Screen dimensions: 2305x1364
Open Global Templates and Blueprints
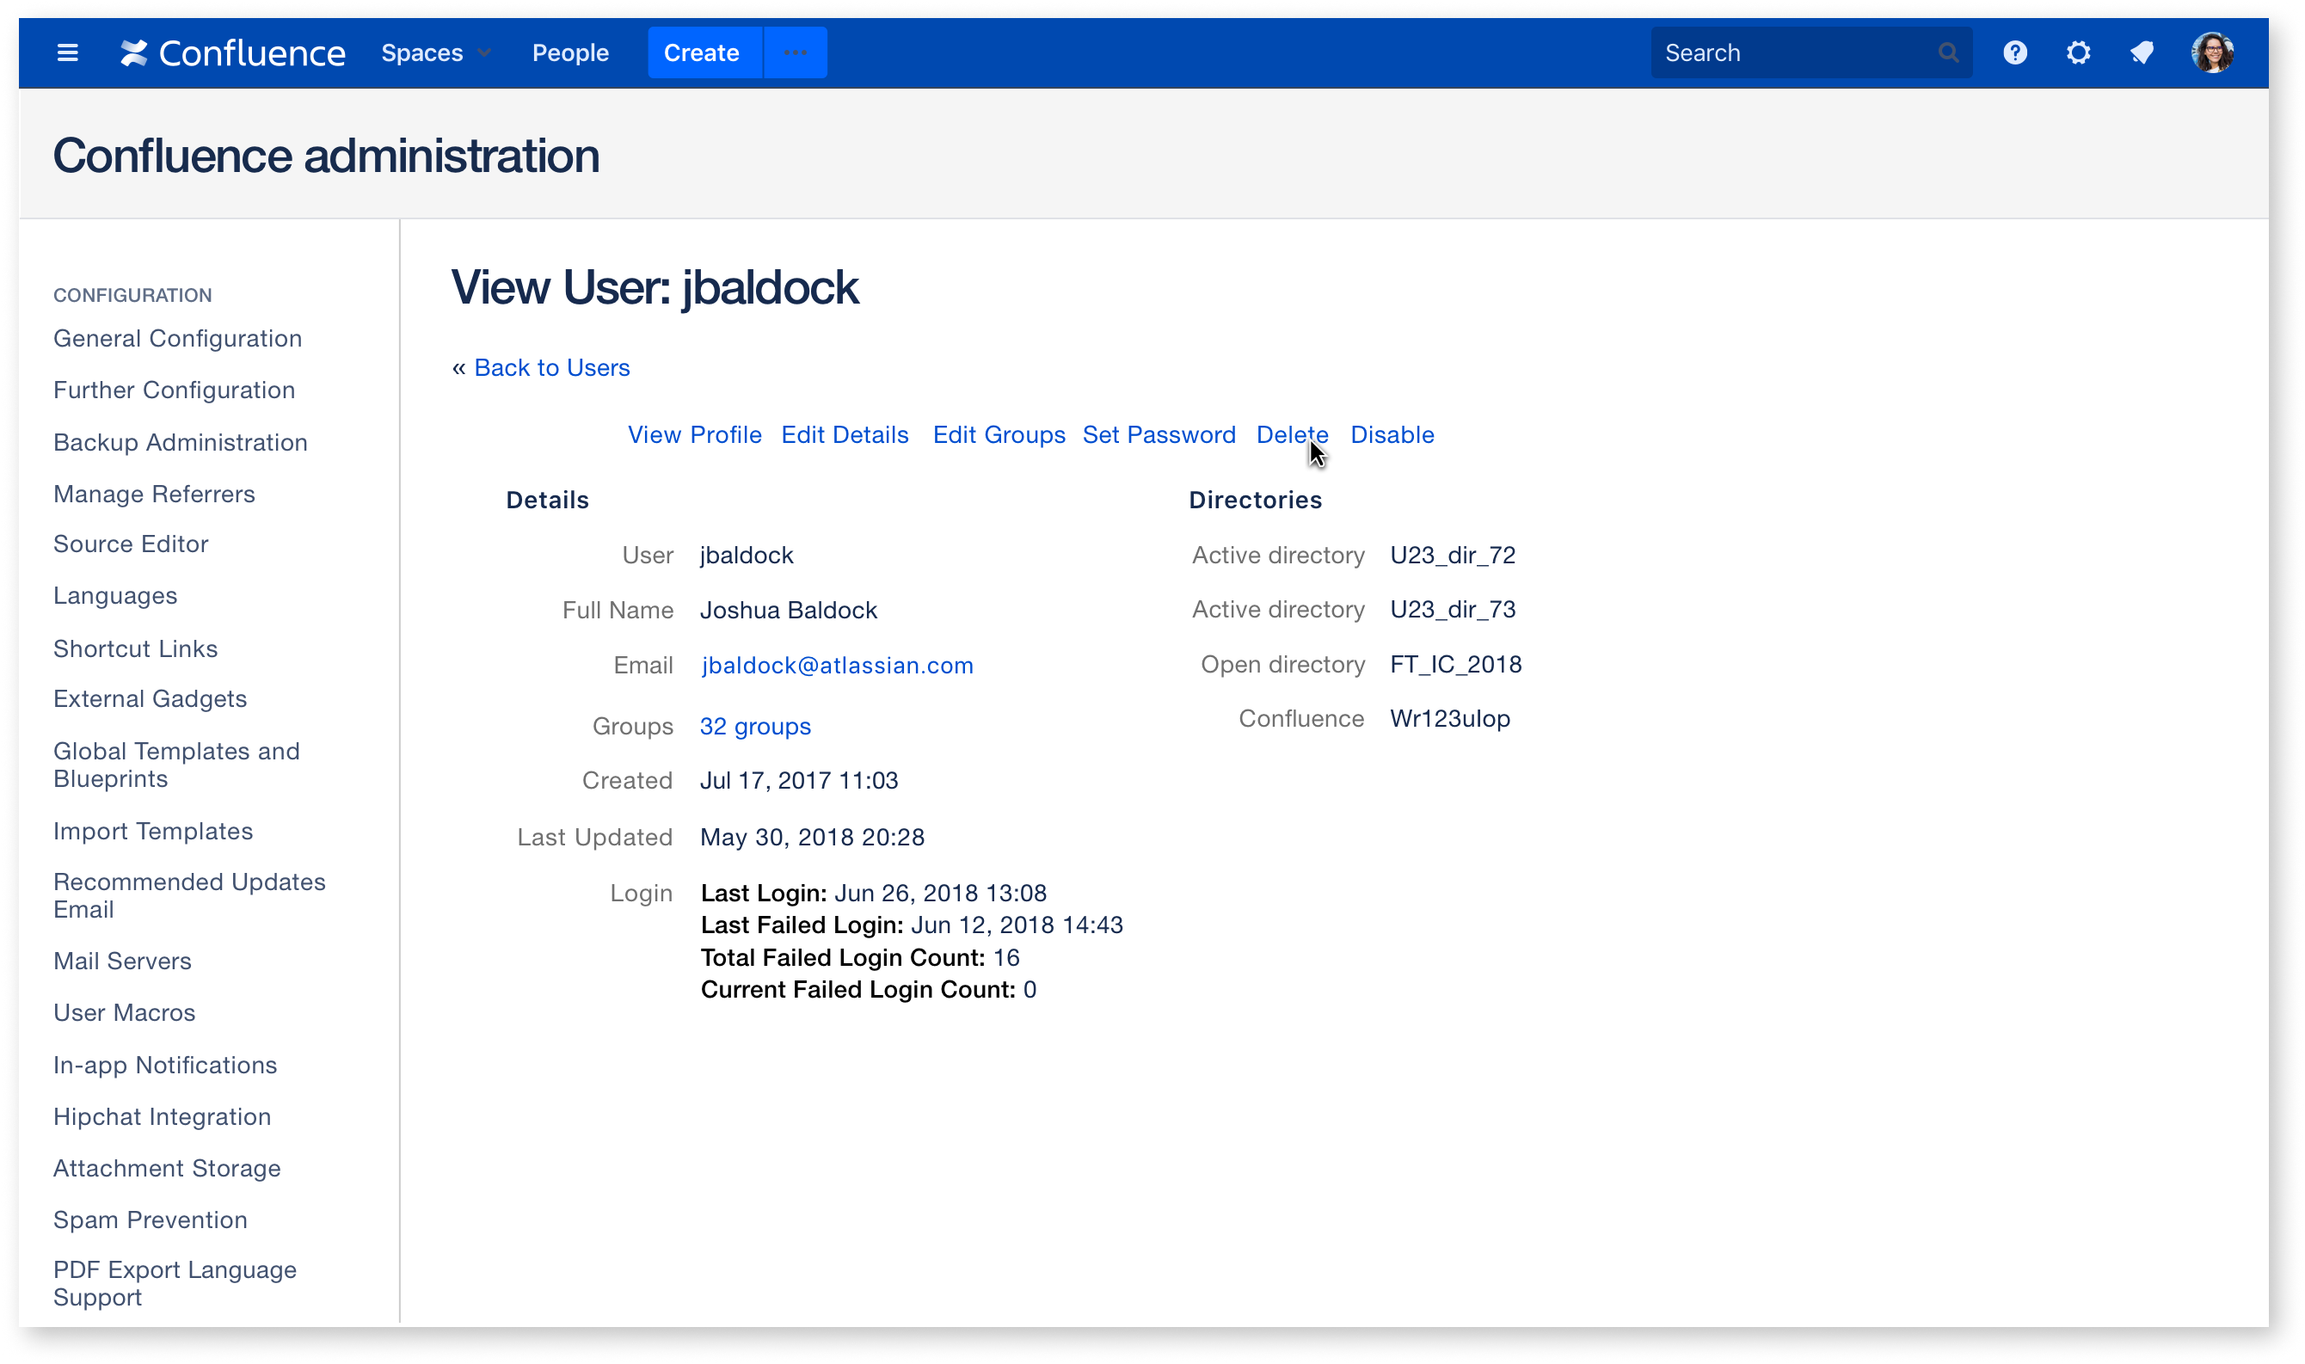click(x=176, y=765)
